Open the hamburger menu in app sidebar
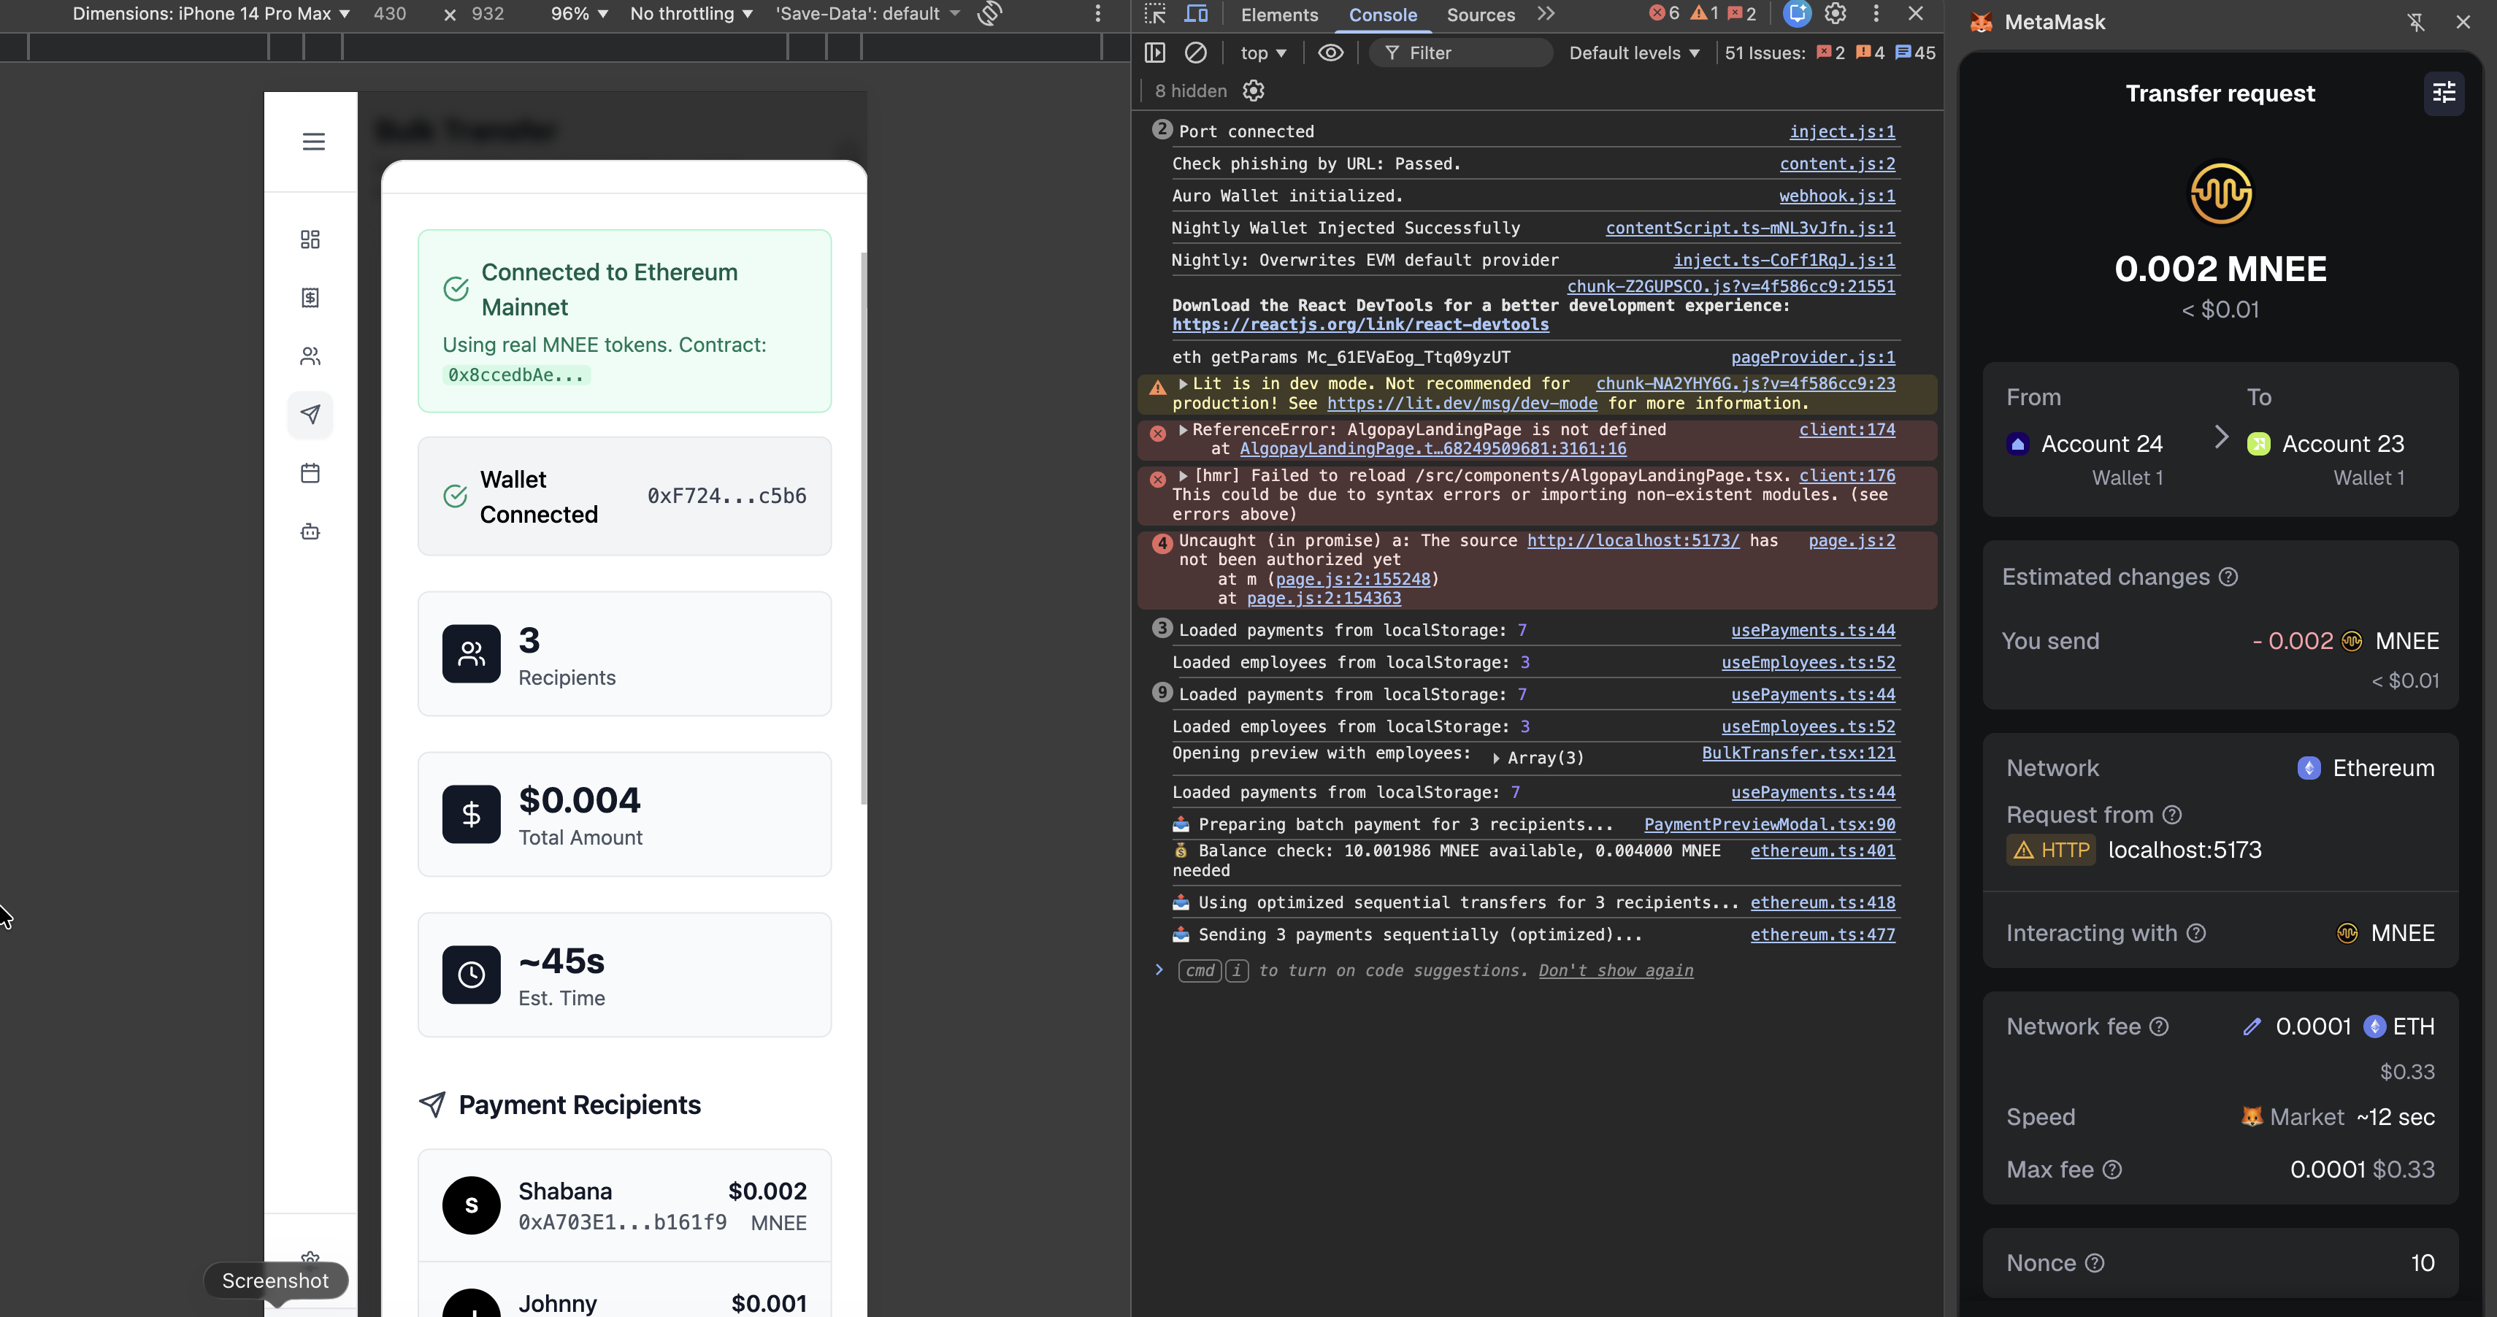 coord(313,142)
